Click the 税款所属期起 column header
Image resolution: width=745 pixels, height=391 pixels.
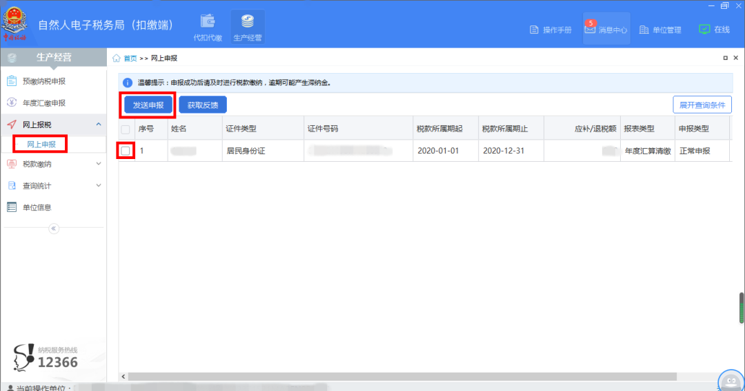tap(446, 129)
